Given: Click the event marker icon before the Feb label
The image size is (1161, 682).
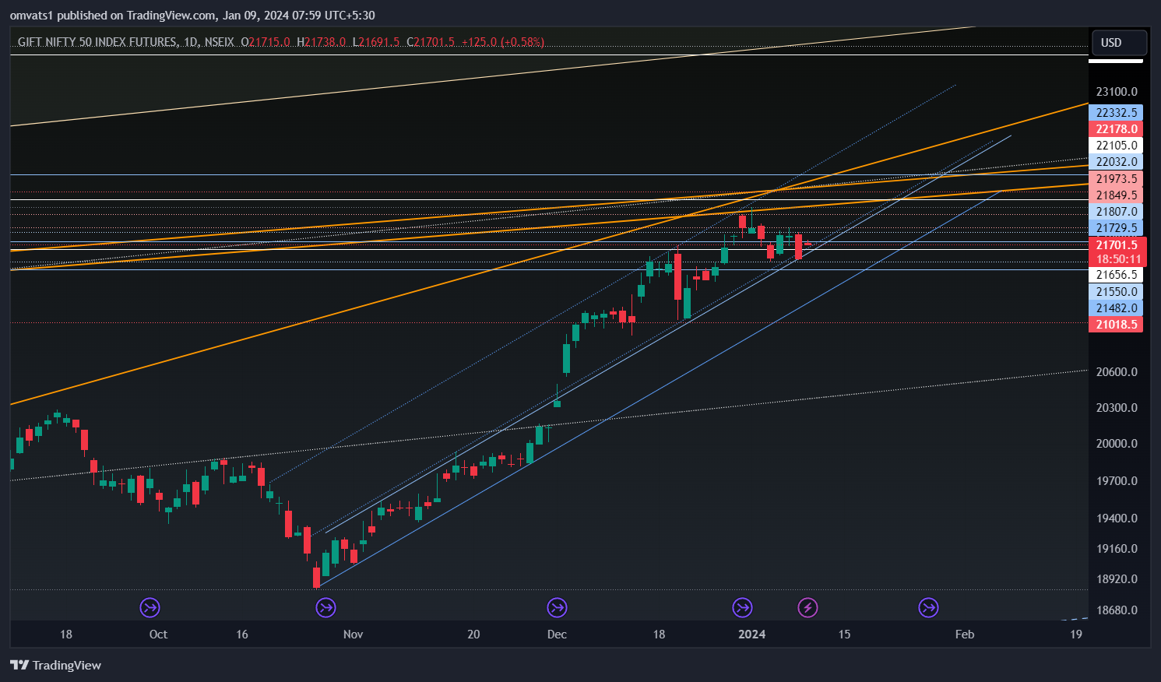Looking at the screenshot, I should (928, 607).
